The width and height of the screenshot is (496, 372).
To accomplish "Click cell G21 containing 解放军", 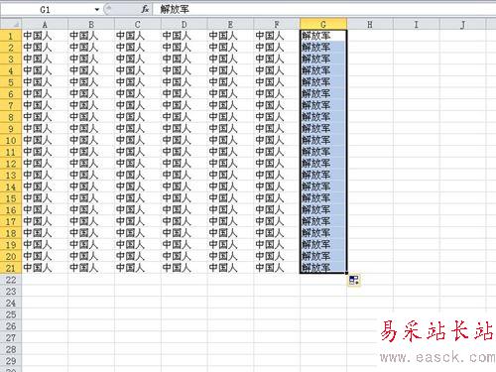I will (323, 268).
